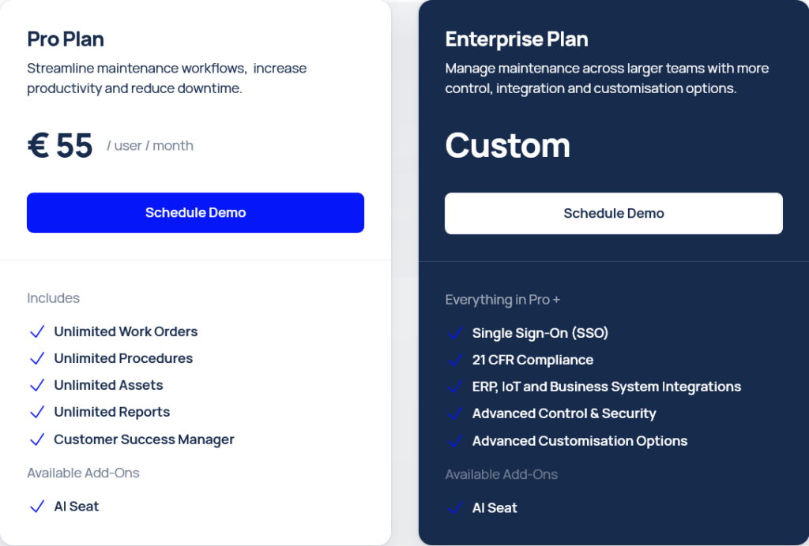The height and width of the screenshot is (546, 809).
Task: Select the Pro Plan heading
Action: click(x=66, y=39)
